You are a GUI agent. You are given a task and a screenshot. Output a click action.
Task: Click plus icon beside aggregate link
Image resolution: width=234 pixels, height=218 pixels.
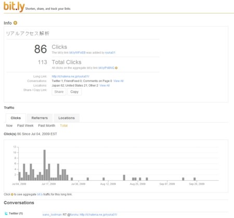pos(116,68)
